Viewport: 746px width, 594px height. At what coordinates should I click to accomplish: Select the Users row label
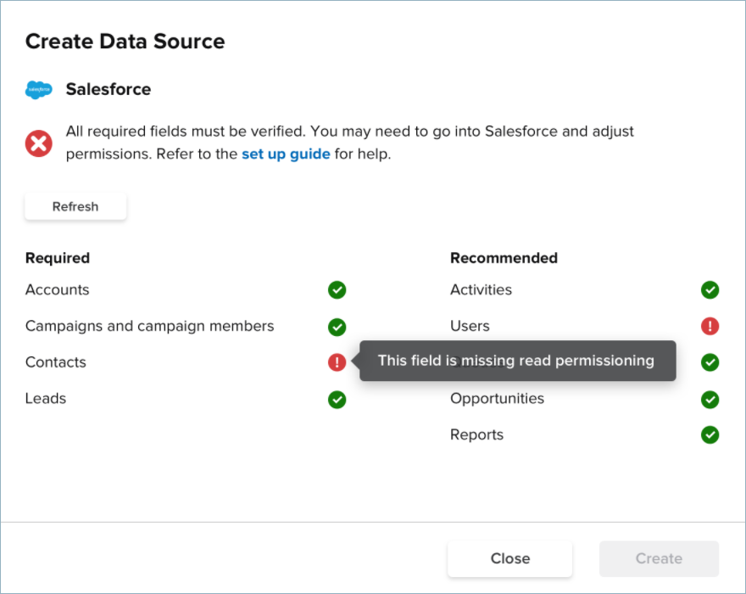470,326
